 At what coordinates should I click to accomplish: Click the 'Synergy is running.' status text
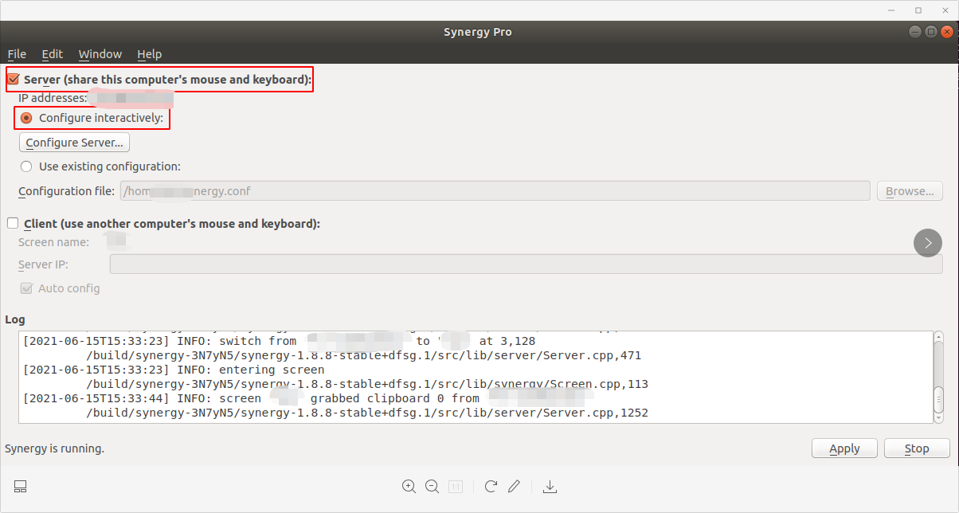click(54, 448)
